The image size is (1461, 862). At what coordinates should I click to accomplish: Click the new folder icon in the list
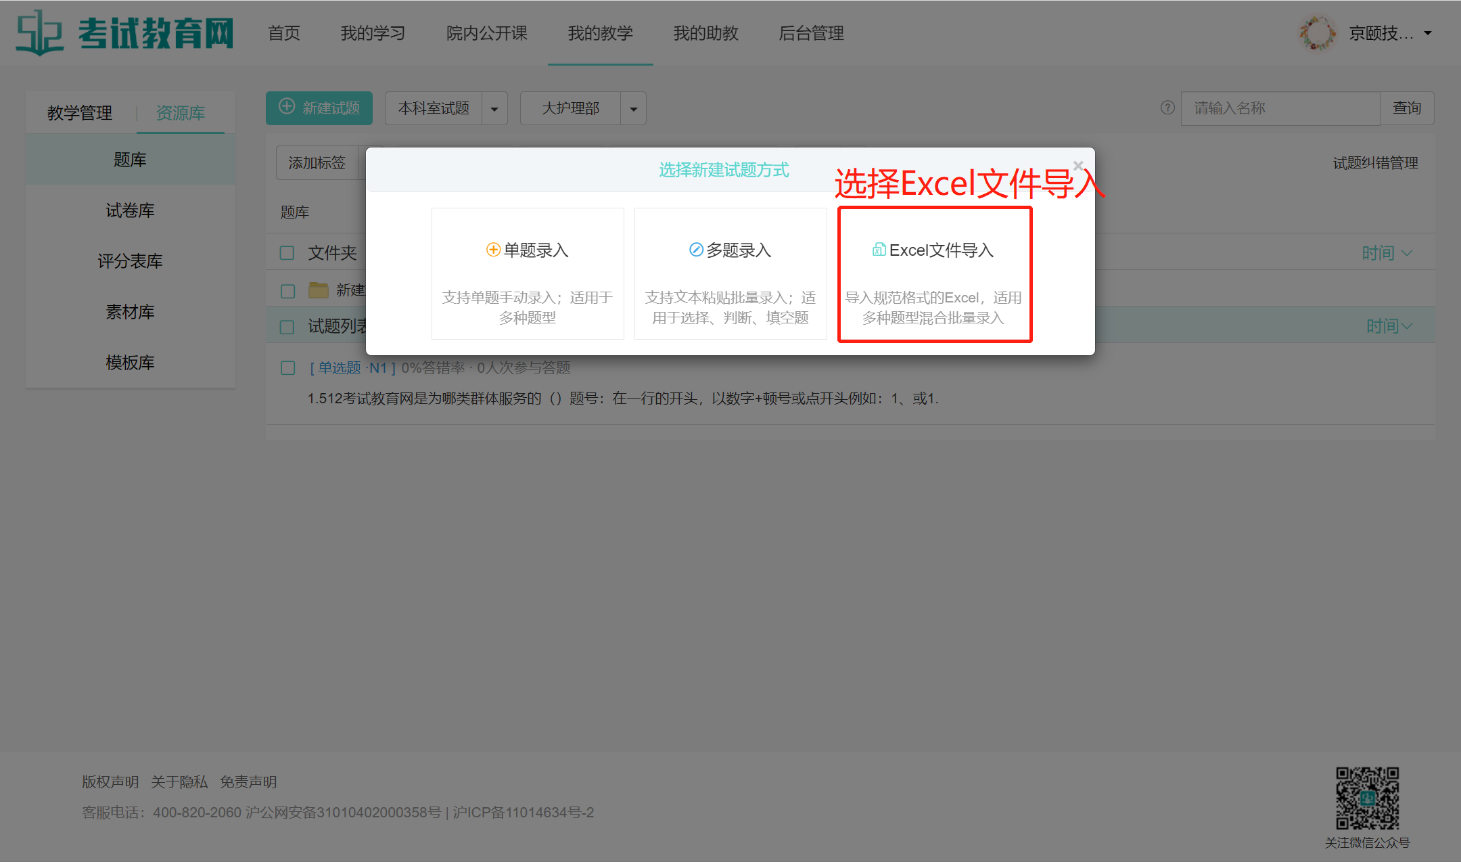click(x=318, y=290)
